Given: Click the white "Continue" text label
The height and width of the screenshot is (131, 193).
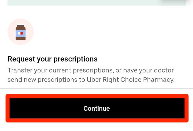Looking at the screenshot, I should coord(96,109).
